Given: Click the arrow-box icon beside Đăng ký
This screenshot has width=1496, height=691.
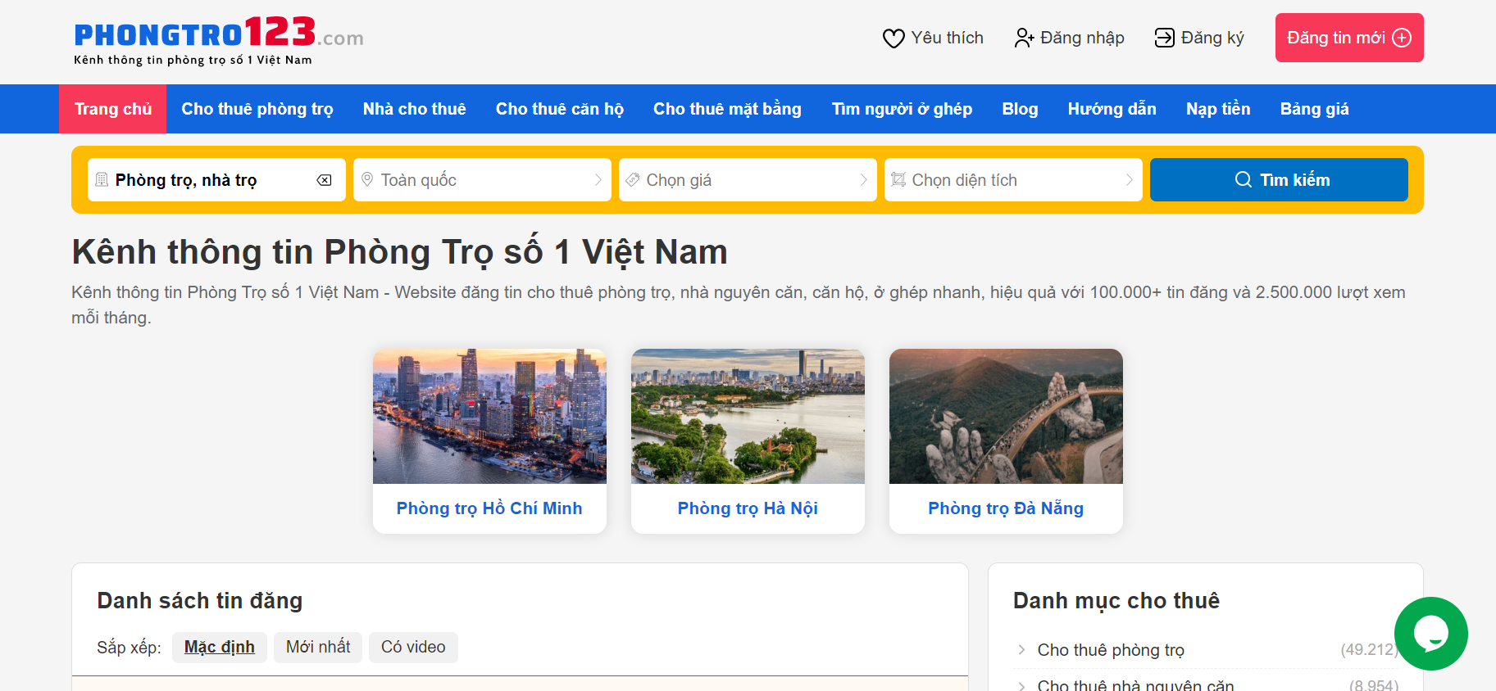Looking at the screenshot, I should pyautogui.click(x=1164, y=38).
